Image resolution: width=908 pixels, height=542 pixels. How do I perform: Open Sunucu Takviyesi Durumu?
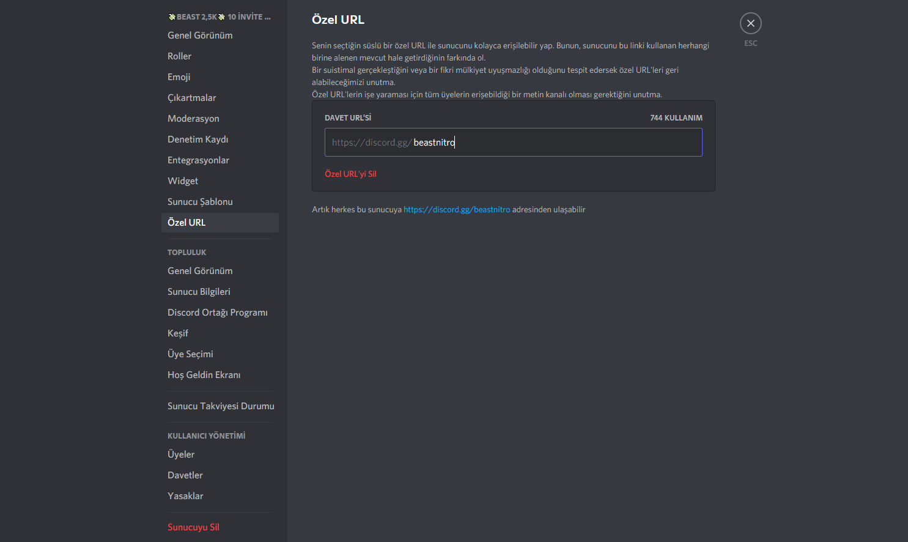[220, 406]
